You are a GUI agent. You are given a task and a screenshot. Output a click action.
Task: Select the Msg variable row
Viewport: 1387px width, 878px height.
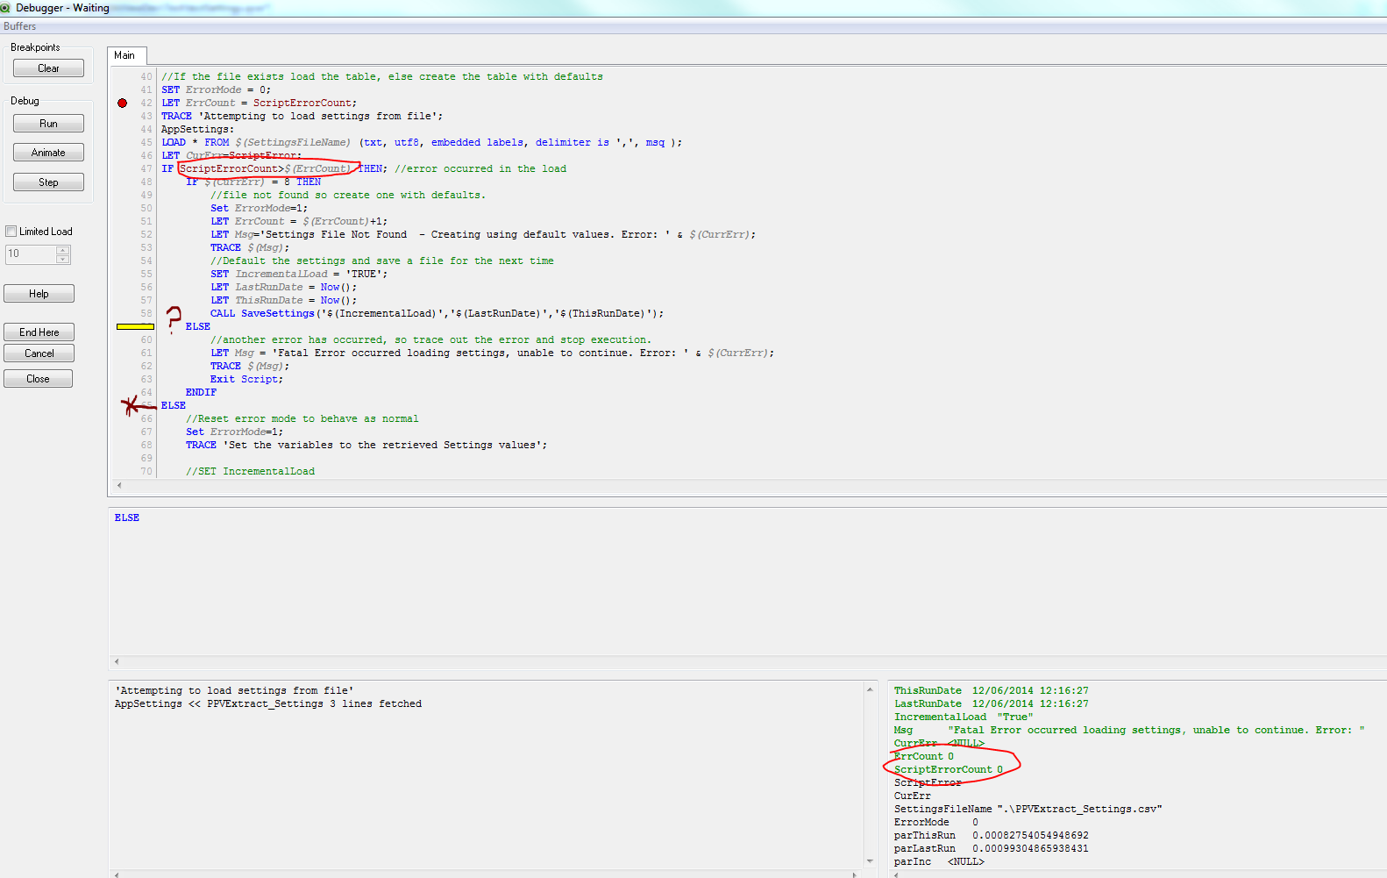pyautogui.click(x=1129, y=730)
